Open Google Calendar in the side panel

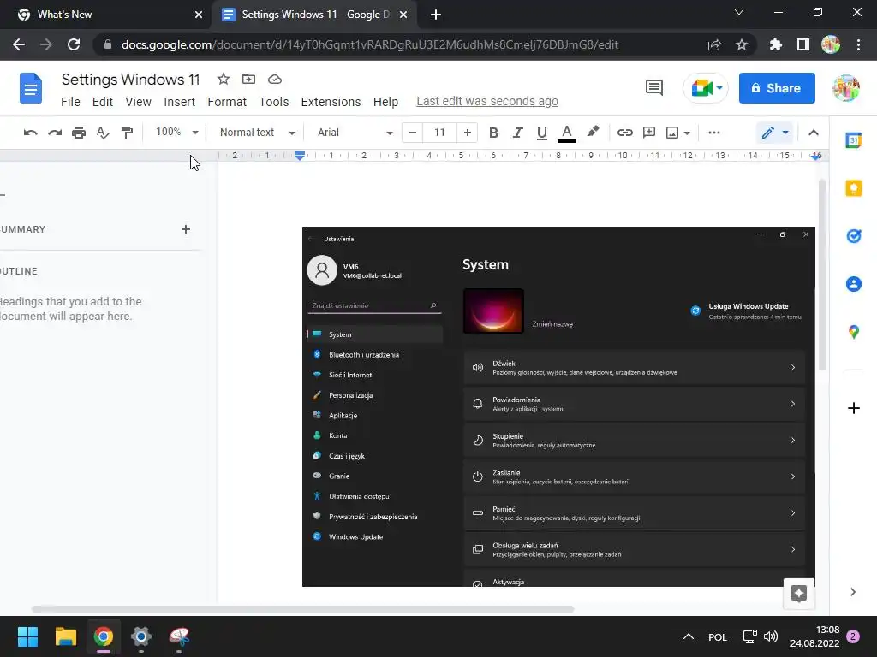(854, 140)
